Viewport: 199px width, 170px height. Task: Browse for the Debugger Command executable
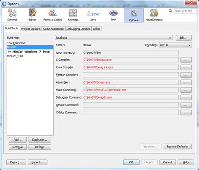(186, 97)
